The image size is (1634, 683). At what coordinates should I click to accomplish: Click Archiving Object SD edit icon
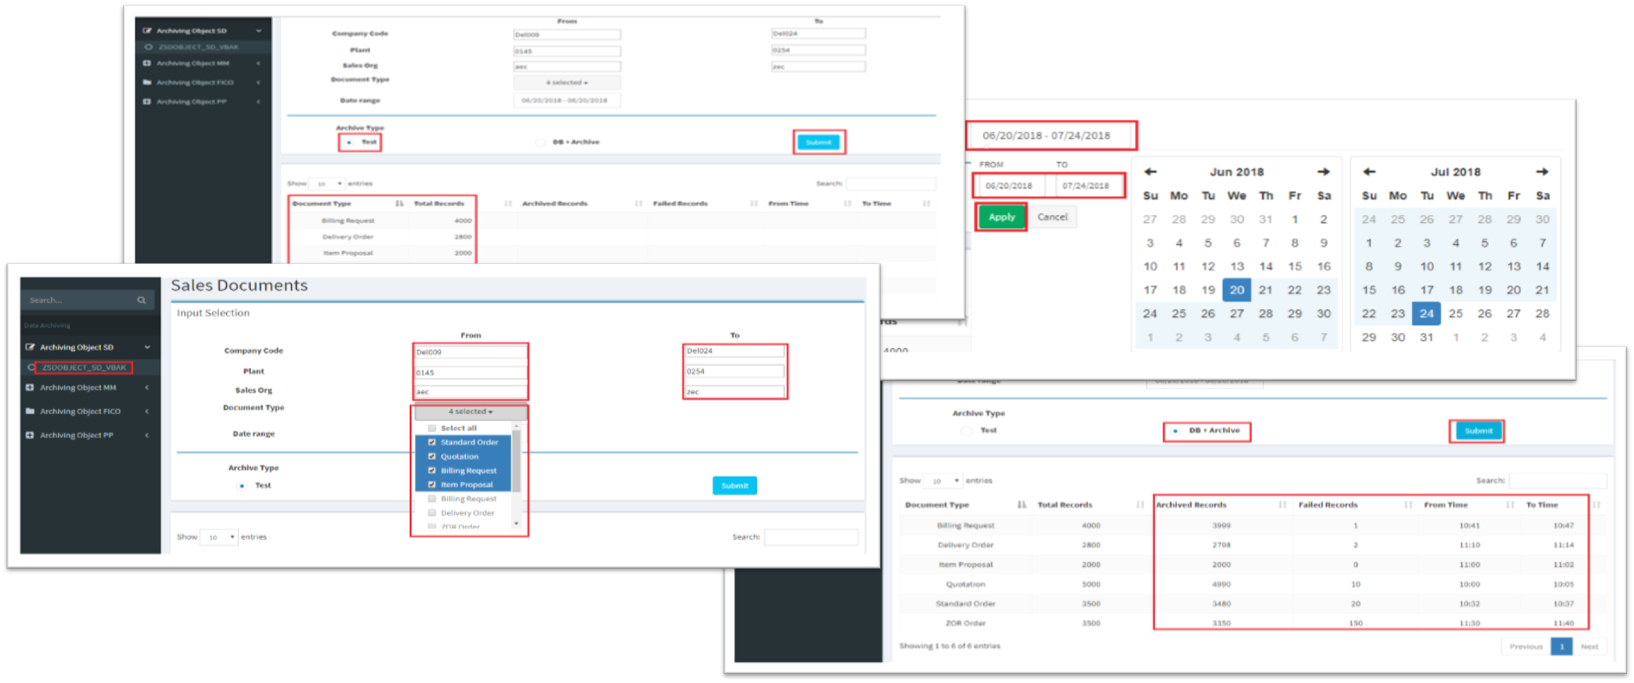[x=30, y=347]
